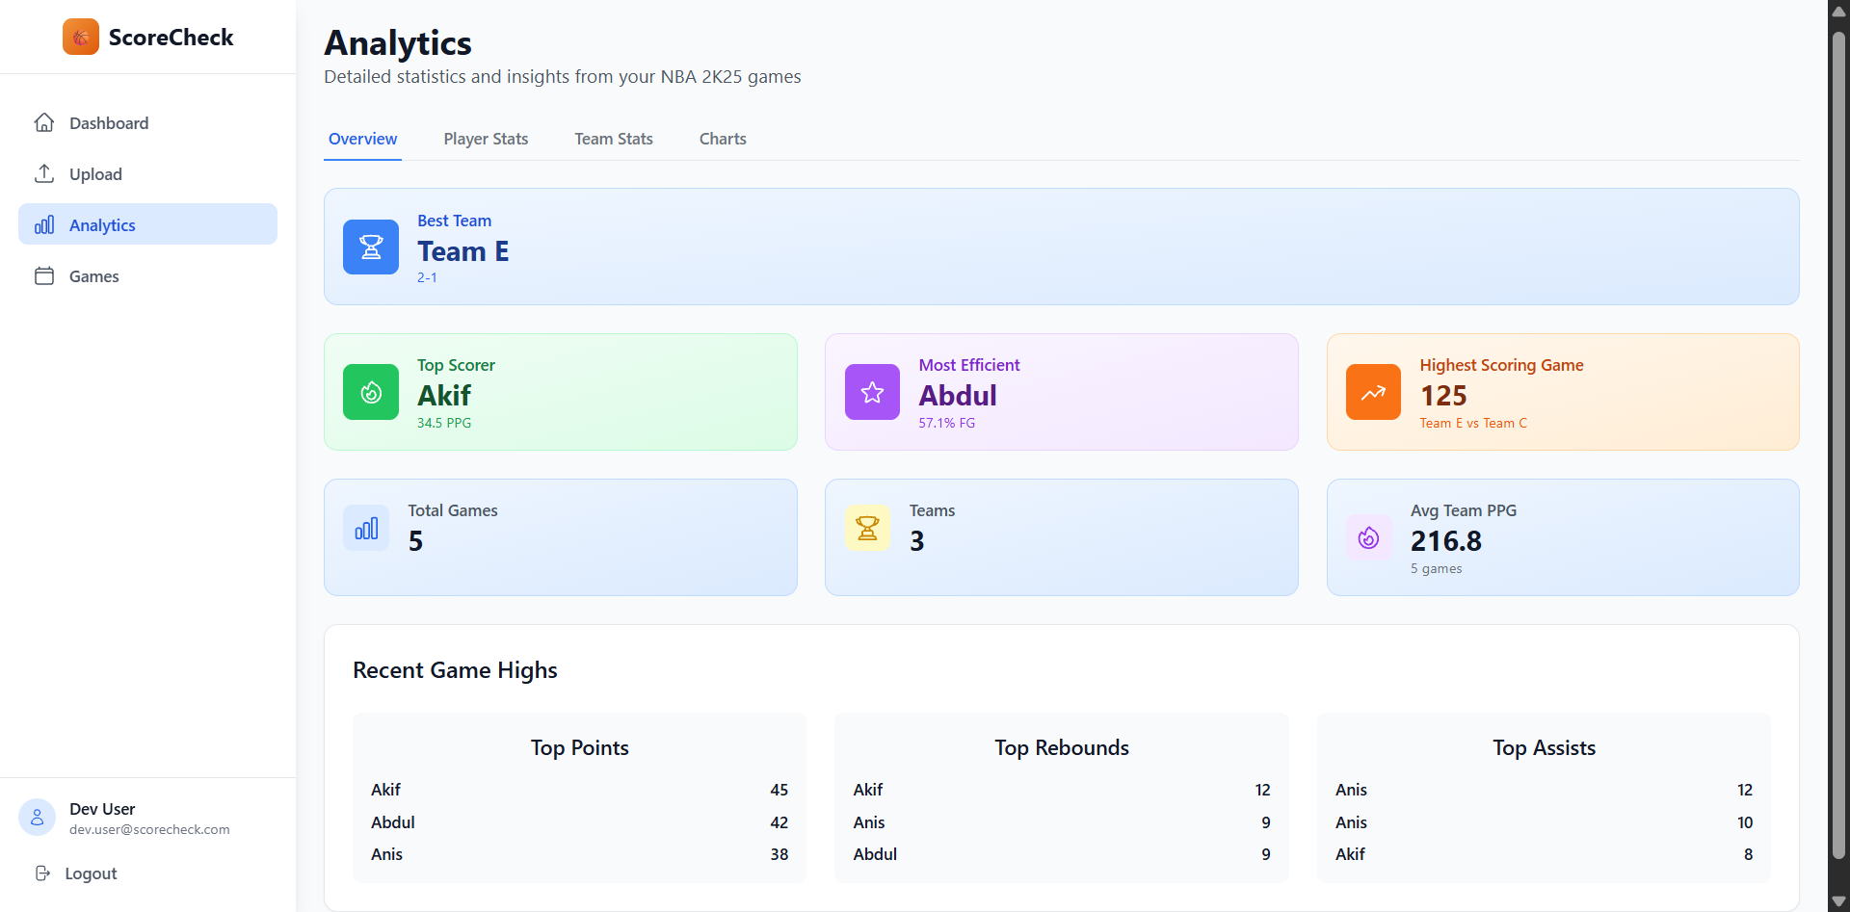
Task: Click the green flame Top Scorer icon
Action: coord(371,392)
